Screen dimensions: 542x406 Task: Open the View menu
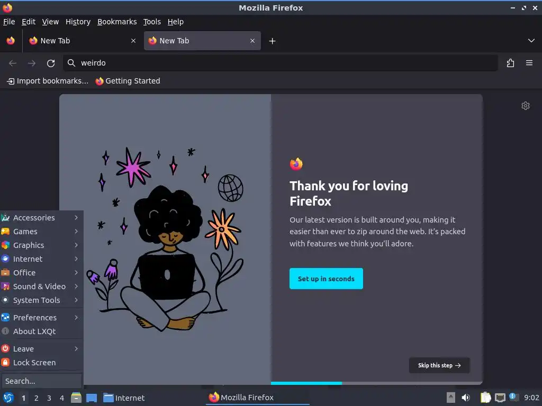tap(50, 22)
